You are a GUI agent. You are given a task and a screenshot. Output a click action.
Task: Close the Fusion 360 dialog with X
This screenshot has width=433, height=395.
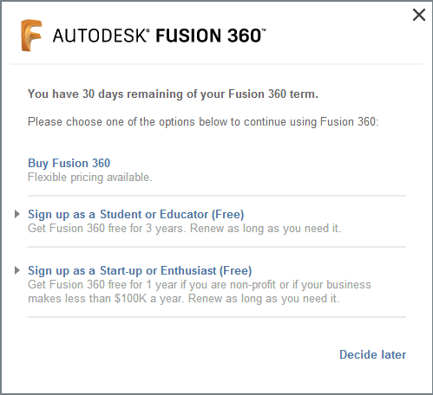click(419, 15)
